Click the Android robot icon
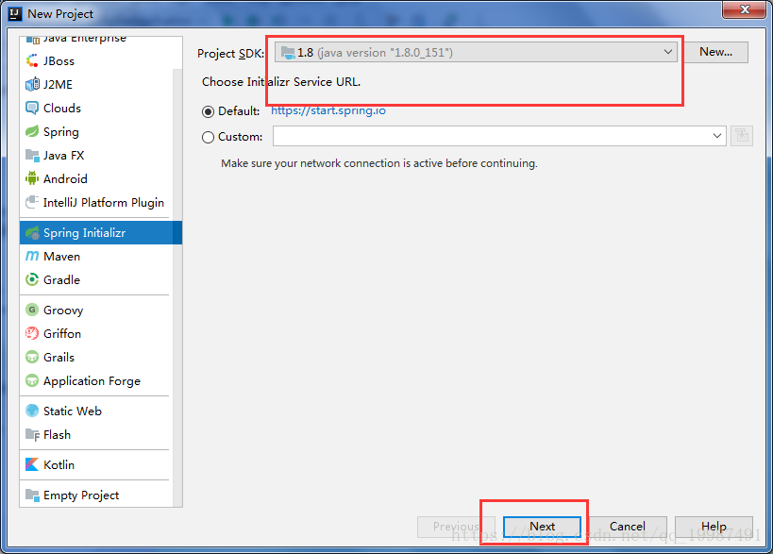Screen dimensions: 773x554 [x=32, y=178]
